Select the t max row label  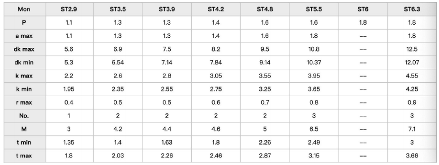[x=24, y=156]
